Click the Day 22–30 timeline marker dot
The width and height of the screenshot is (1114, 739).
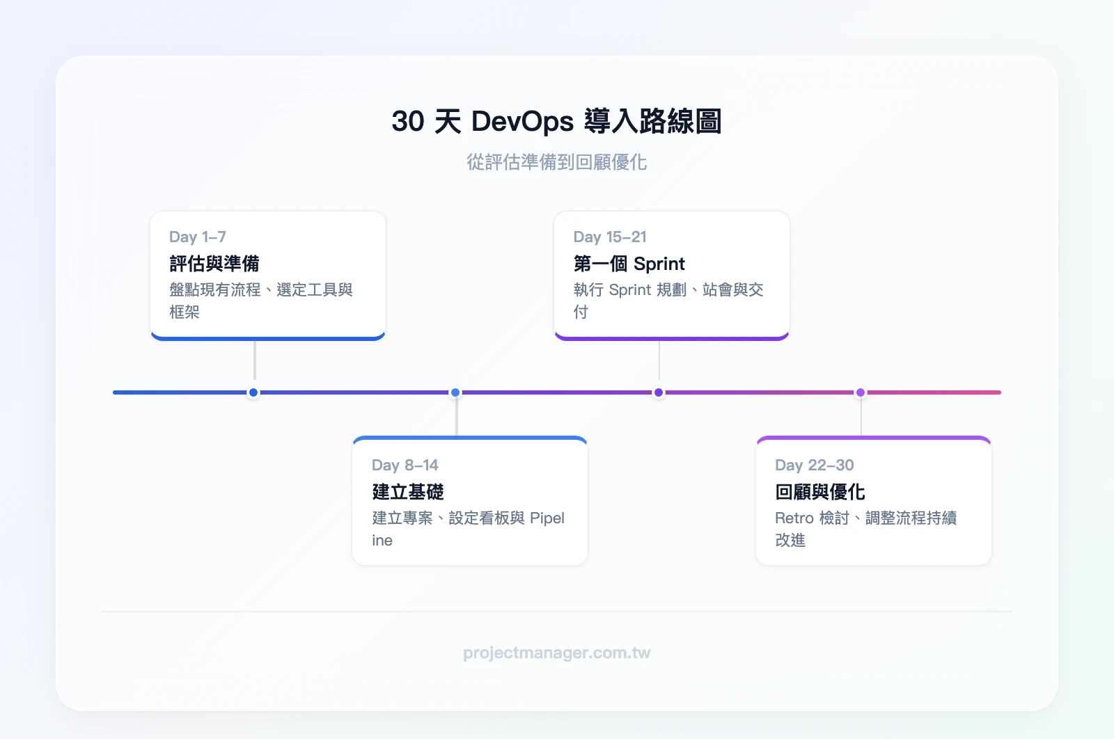861,392
